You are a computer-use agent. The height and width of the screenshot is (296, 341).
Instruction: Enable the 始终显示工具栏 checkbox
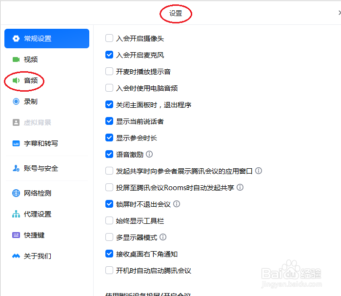click(x=109, y=220)
